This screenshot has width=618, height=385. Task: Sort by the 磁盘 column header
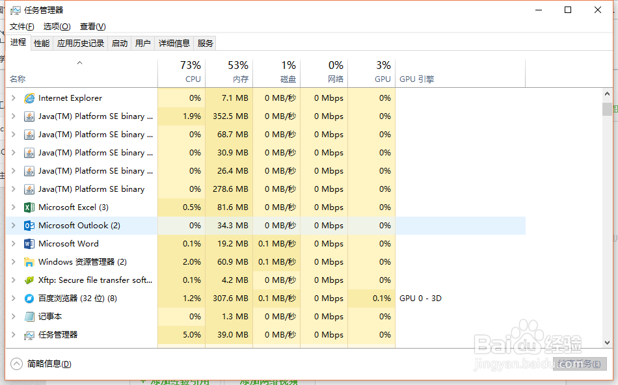pyautogui.click(x=276, y=73)
